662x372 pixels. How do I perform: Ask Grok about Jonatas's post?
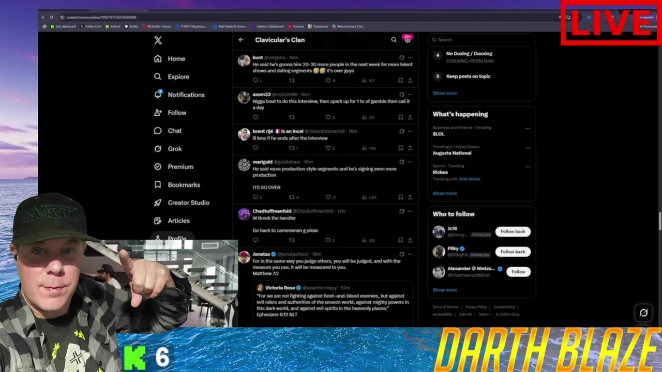coord(402,254)
